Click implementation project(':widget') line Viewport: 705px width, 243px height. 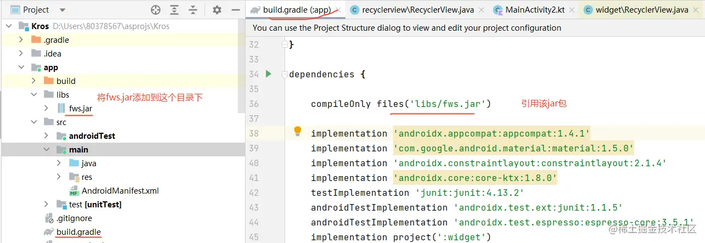[x=401, y=237]
